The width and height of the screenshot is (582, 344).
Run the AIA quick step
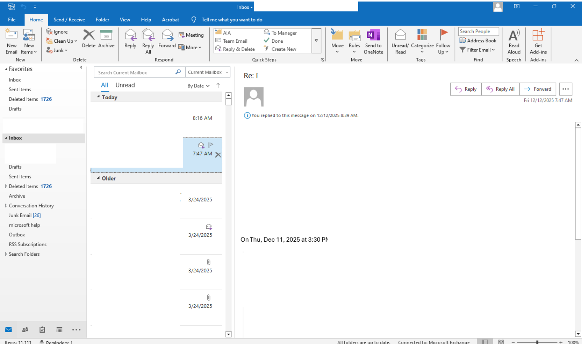click(223, 33)
